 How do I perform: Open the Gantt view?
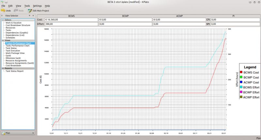8,55
